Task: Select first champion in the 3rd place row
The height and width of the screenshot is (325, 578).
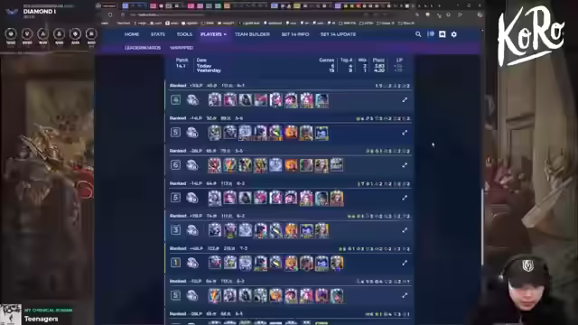Action: pyautogui.click(x=215, y=231)
